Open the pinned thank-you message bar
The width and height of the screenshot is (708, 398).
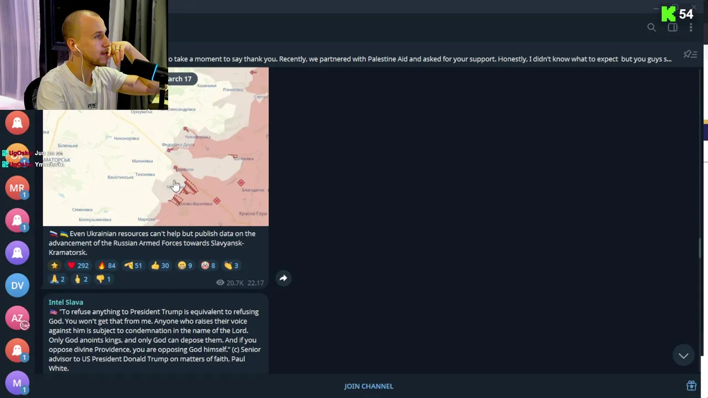click(420, 59)
